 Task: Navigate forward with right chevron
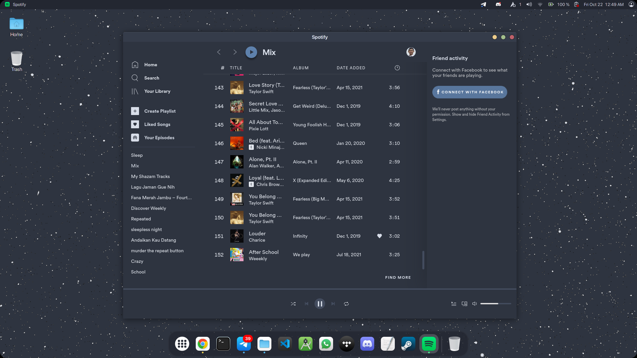[x=235, y=52]
